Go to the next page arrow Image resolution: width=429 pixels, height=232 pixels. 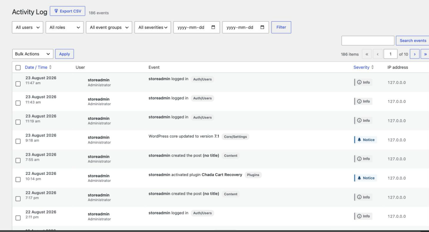point(414,54)
